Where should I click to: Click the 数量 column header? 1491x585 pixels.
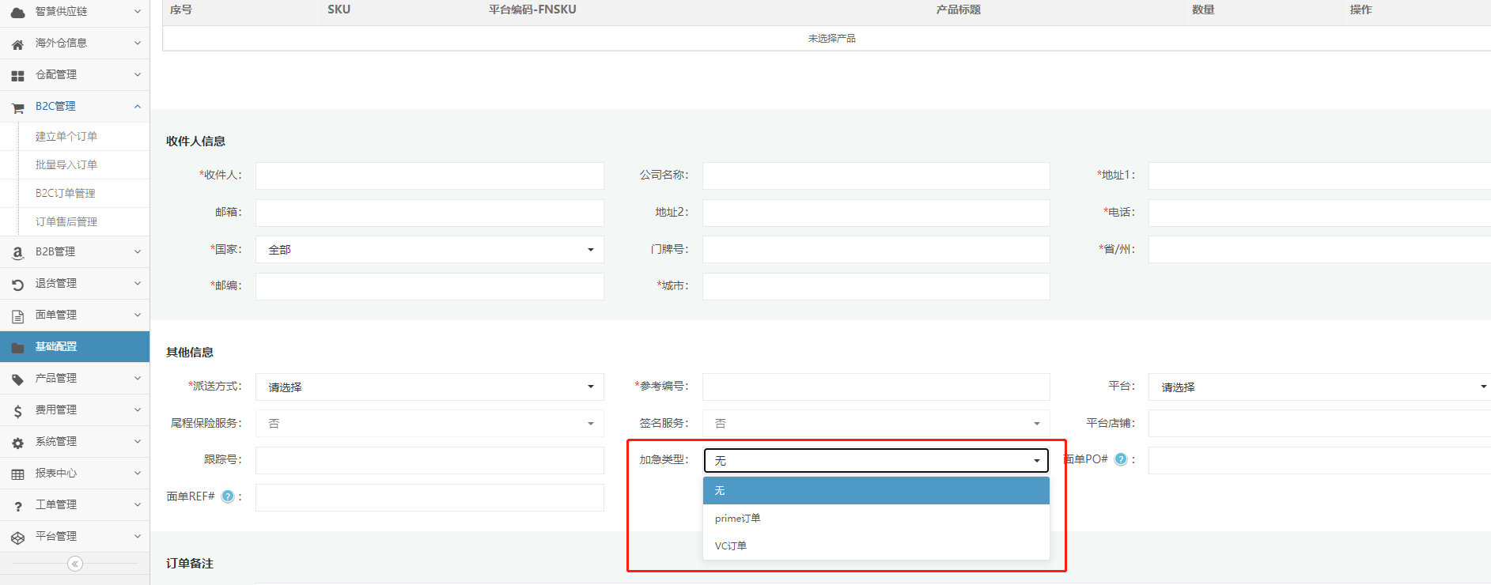(x=1203, y=9)
